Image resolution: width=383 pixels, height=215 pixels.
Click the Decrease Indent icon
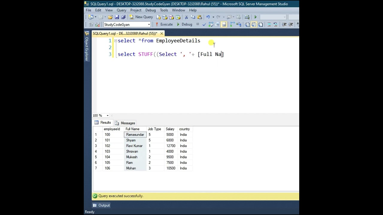pos(284,24)
